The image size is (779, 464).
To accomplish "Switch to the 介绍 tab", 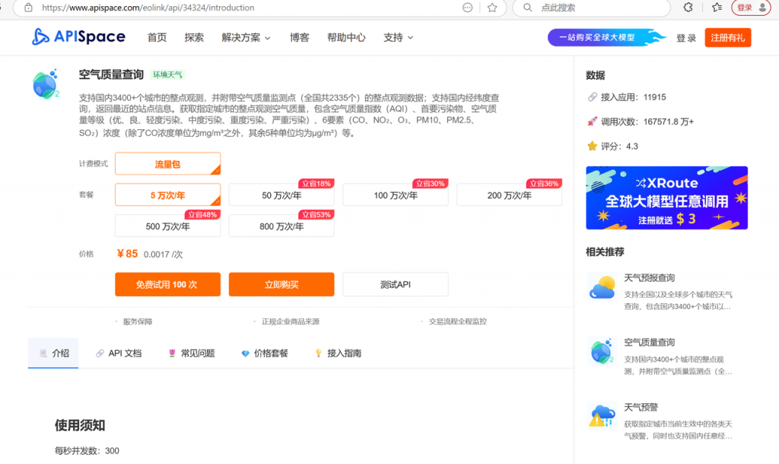I will click(53, 353).
